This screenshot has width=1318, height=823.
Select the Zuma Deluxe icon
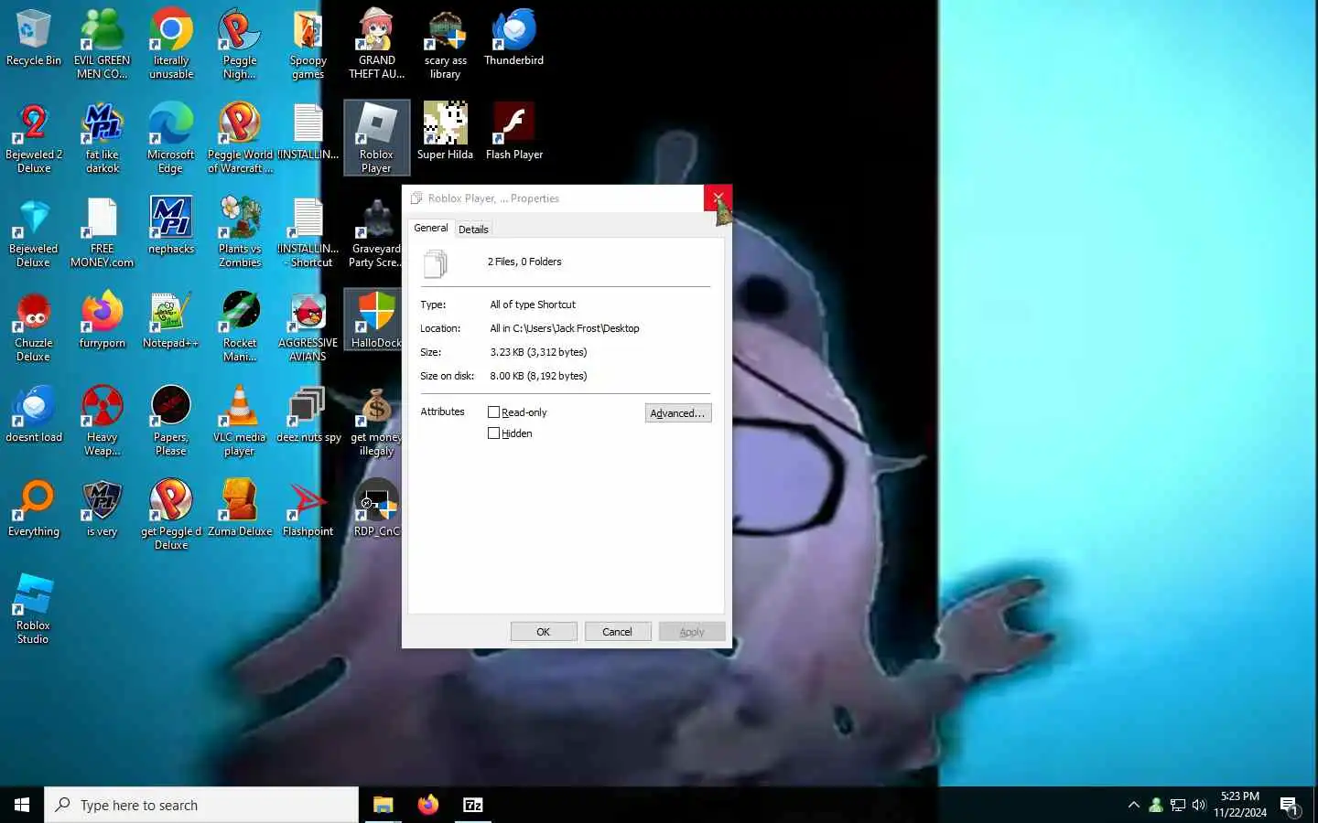pyautogui.click(x=240, y=508)
